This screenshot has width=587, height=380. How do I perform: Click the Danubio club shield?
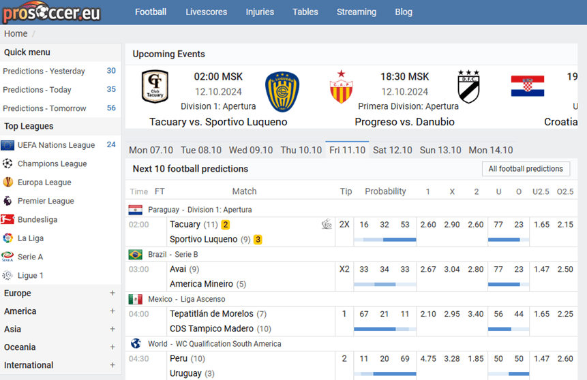coord(468,86)
